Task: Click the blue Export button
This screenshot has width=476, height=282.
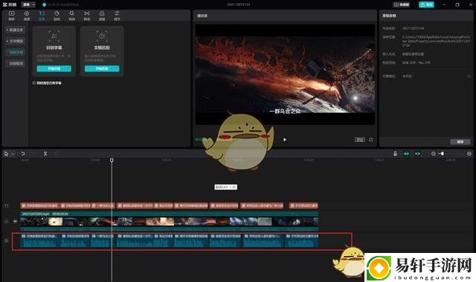Action: coord(426,4)
